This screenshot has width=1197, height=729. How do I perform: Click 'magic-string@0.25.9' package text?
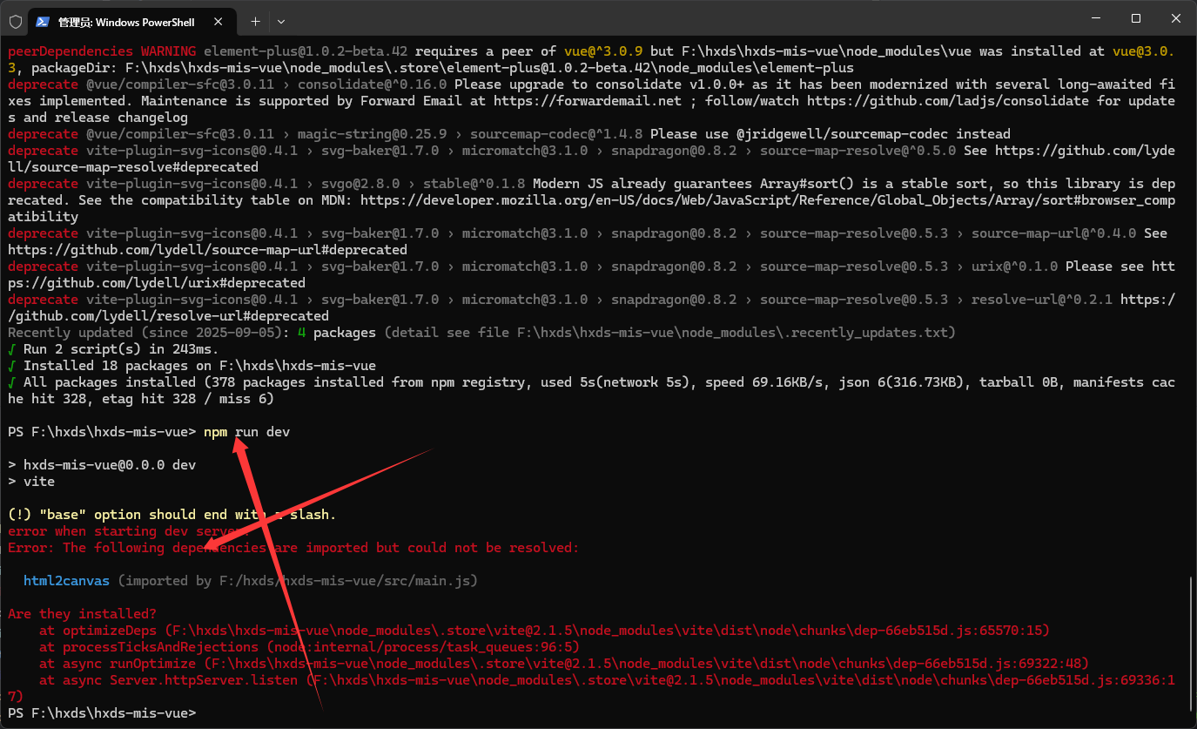372,134
